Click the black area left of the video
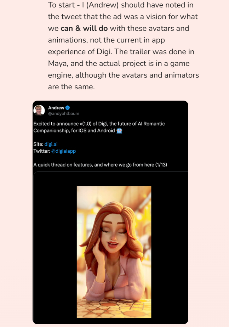Screen dimensions: 229x327 55,248
